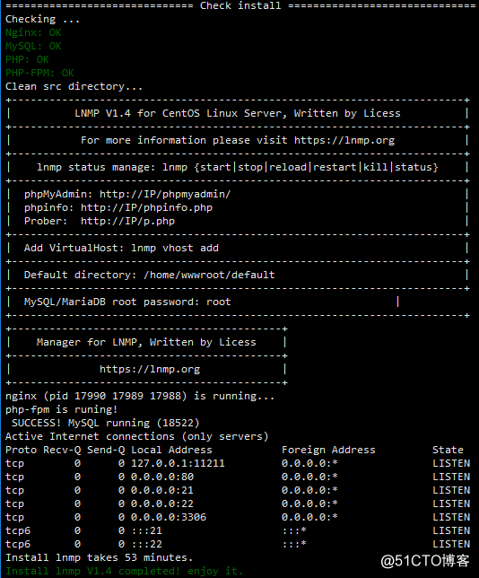Click the 'PHP-FPM: OK' status line
The height and width of the screenshot is (578, 479).
(x=39, y=73)
